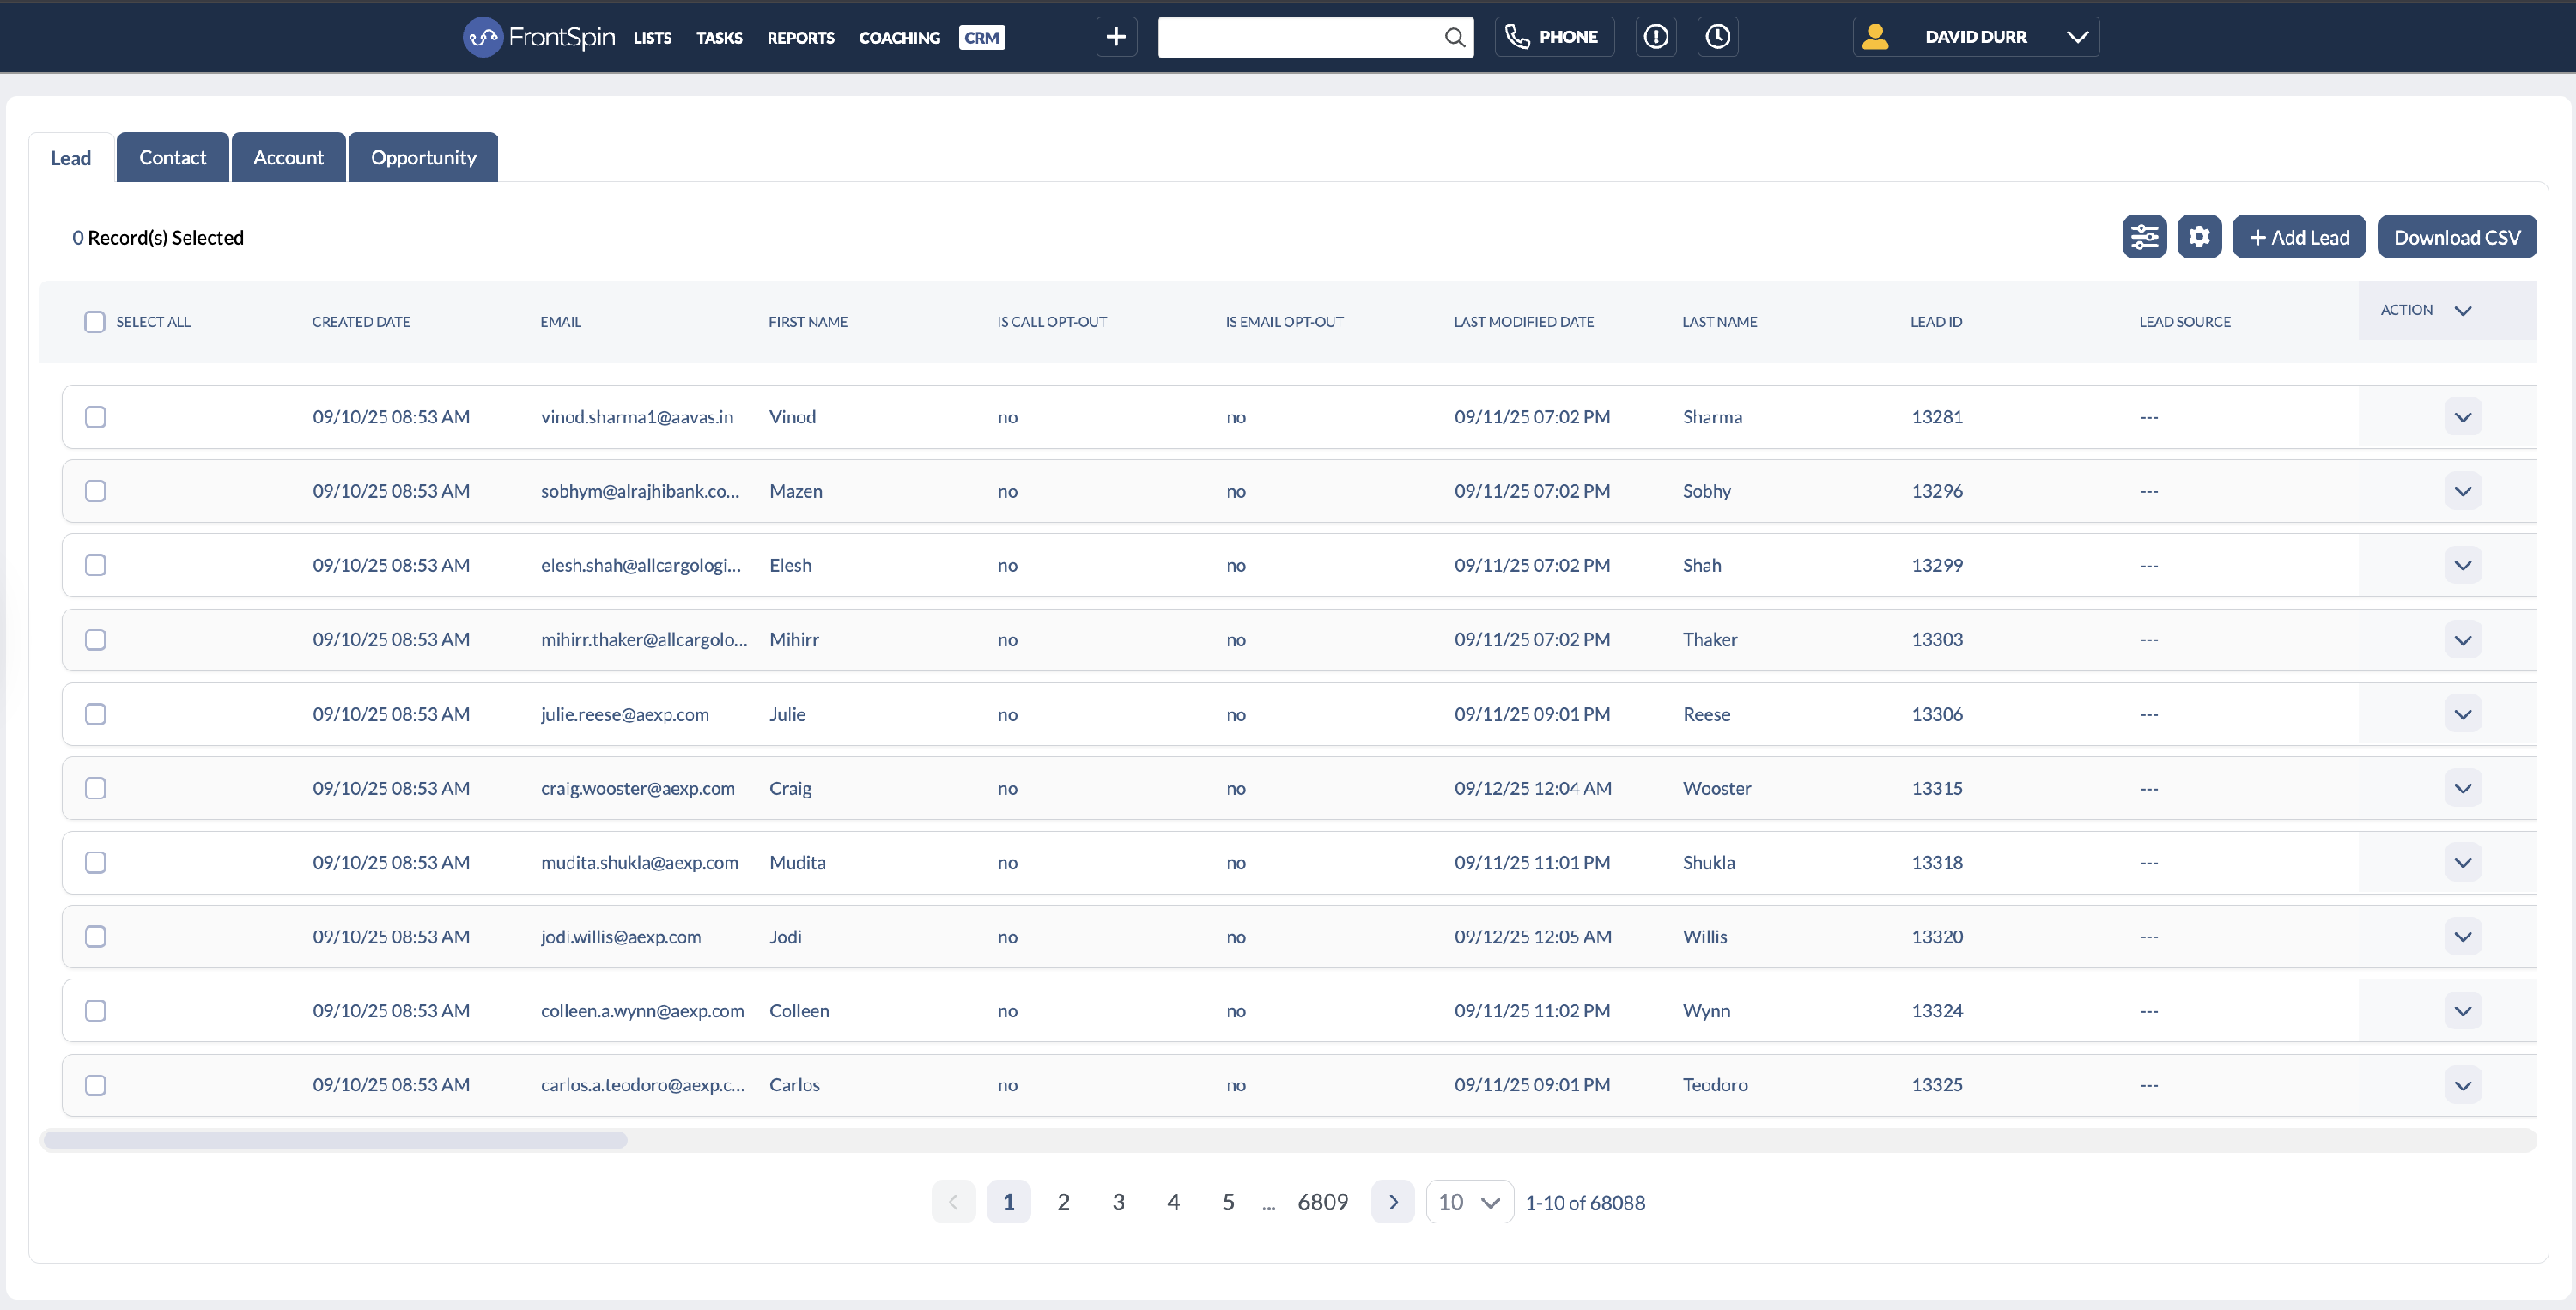Open the gear column settings icon
Image resolution: width=2576 pixels, height=1310 pixels.
point(2198,237)
